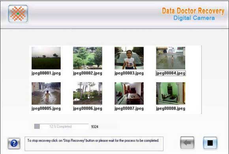Select the jpeg00004.jpeg flooded street thumbnail
The height and width of the screenshot is (154, 229).
tap(171, 58)
